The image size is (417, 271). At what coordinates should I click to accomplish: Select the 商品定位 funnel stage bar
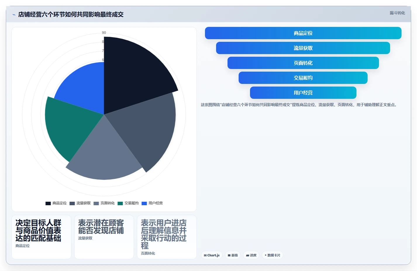[303, 33]
